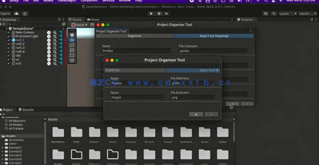Select the Rect tool in Scene overlay
This screenshot has height=165, width=319.
coord(72,55)
